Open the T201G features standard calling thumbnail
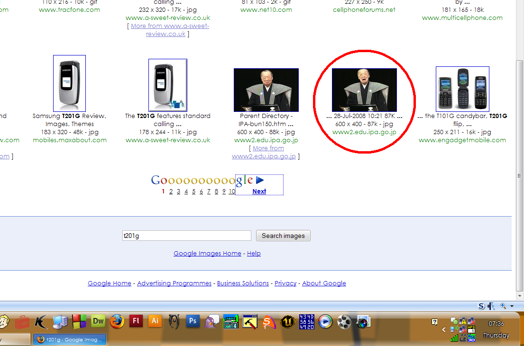 pos(168,85)
